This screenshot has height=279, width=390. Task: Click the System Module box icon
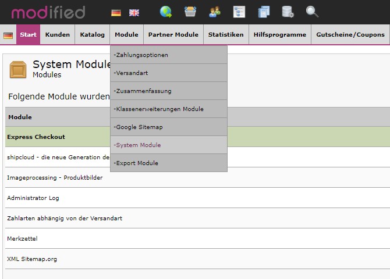18,70
